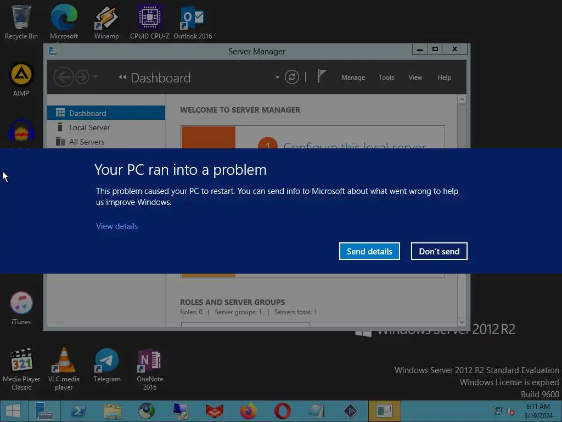562x422 pixels.
Task: Click the Server Manager title bar icon
Action: point(53,51)
